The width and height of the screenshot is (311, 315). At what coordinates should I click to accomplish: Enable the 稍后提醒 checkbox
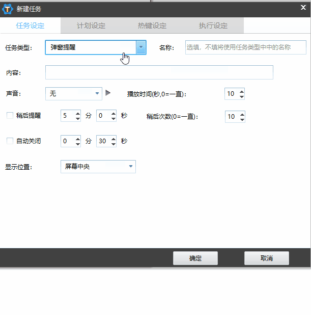coord(10,116)
